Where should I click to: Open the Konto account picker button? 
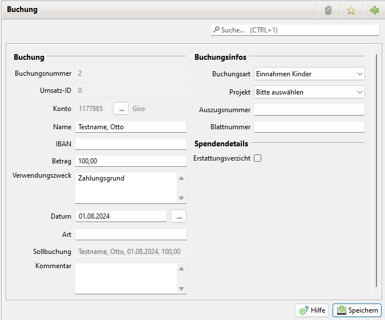click(121, 108)
